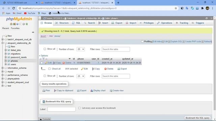Open the lower Number of rows dropdown
This screenshot has height=121, width=216.
[x=81, y=76]
